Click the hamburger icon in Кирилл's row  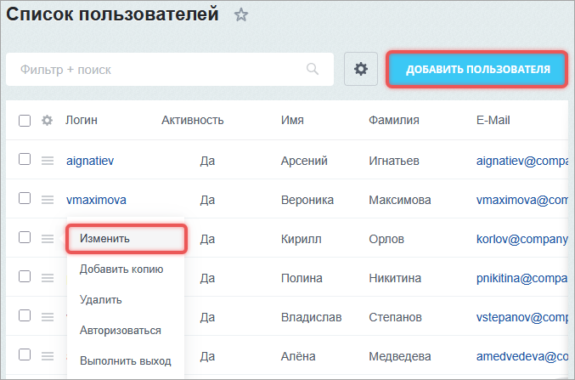[x=48, y=239]
